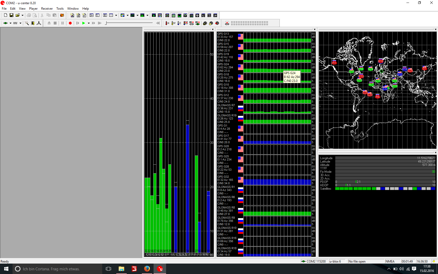Click the NMEA protocol field in status bar
The width and height of the screenshot is (438, 274).
pyautogui.click(x=390, y=261)
